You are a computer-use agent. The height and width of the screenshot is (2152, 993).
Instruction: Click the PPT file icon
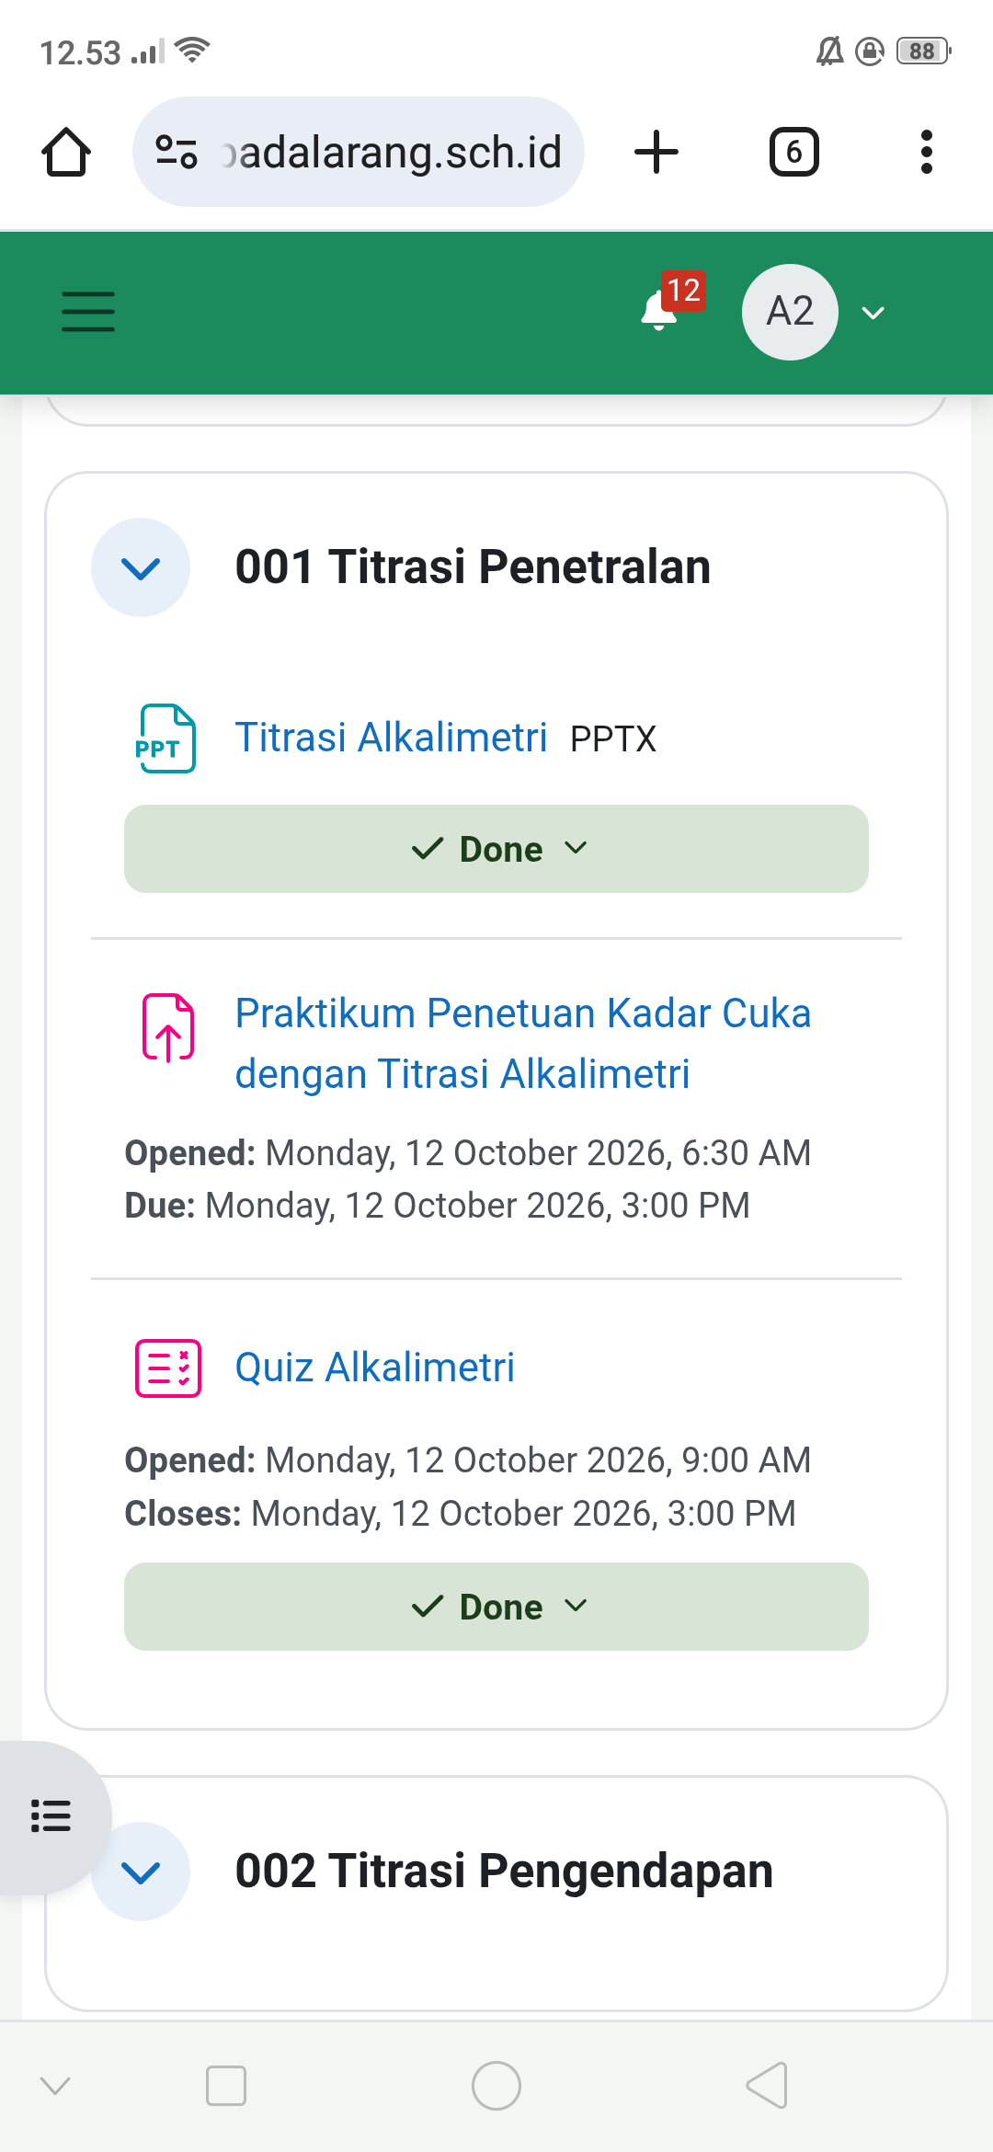pyautogui.click(x=166, y=738)
